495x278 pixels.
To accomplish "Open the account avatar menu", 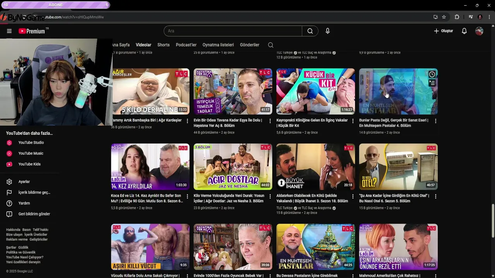I will (x=479, y=31).
